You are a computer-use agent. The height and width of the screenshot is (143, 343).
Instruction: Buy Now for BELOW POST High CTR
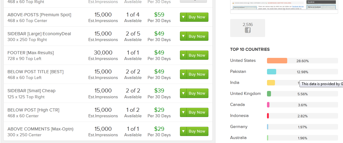pos(197,112)
